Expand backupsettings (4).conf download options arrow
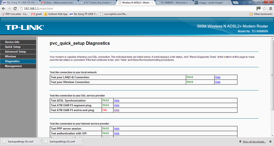Screen dimensions: 274x146 pos(40,141)
